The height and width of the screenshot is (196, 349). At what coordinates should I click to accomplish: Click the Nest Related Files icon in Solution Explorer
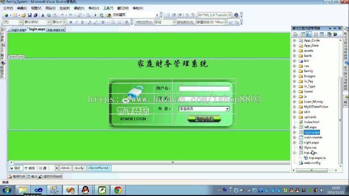309,34
